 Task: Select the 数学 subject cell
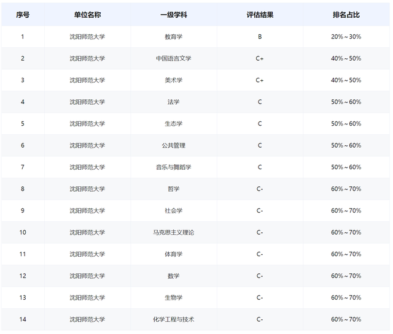(174, 276)
